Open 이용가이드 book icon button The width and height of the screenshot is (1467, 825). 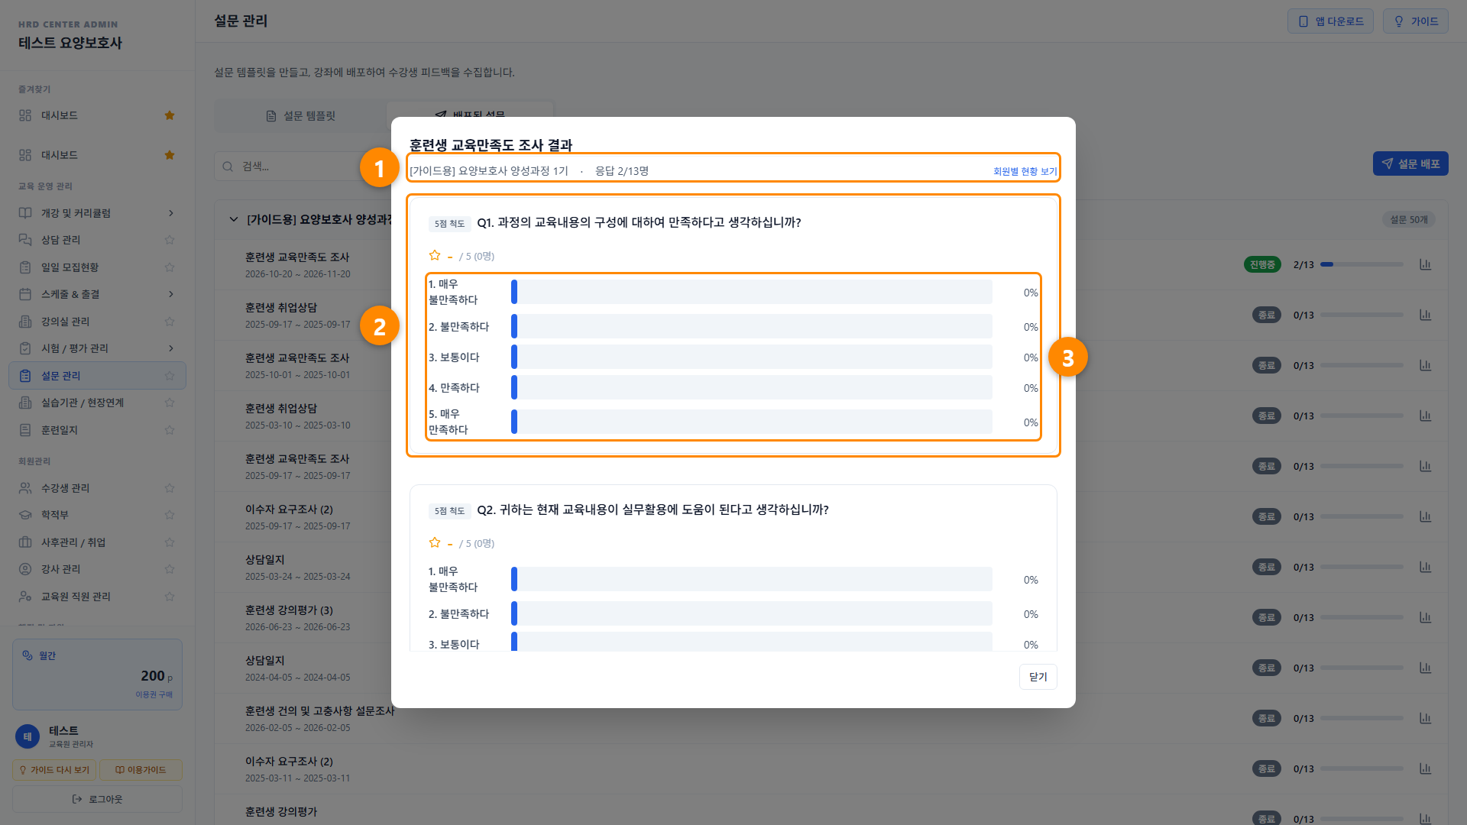141,770
